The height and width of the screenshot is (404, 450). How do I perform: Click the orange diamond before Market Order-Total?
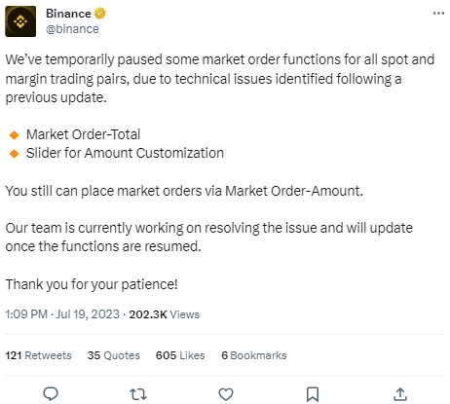pos(15,134)
